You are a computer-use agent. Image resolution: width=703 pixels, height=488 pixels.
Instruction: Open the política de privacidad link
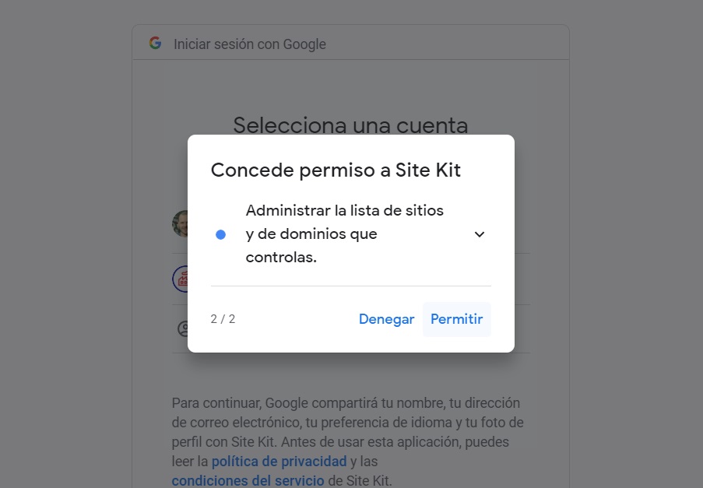(x=279, y=461)
